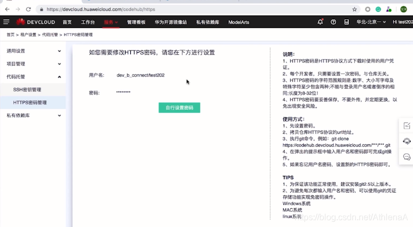
Task: Open 管理看板 in top navigation
Action: (x=136, y=22)
